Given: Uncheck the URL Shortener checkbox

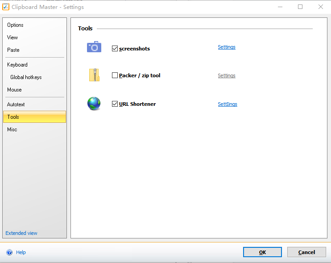Looking at the screenshot, I should [115, 104].
